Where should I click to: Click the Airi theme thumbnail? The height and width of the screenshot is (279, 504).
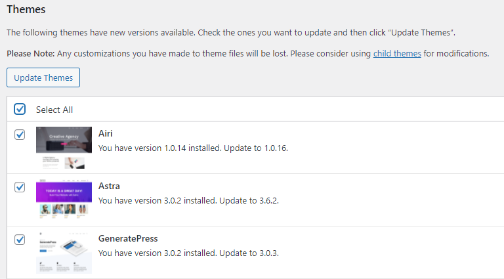(x=64, y=148)
